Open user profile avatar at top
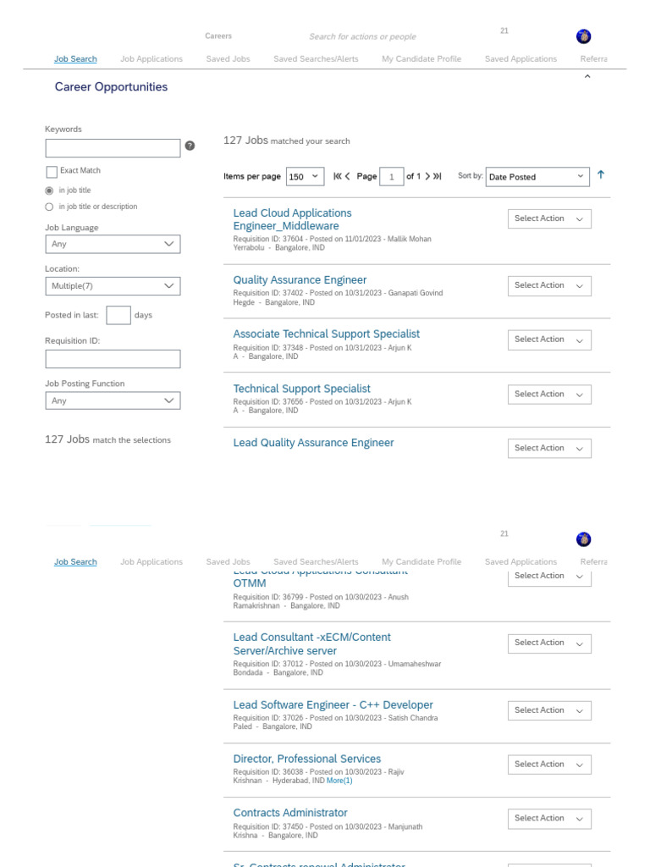This screenshot has height=867, width=650. [x=583, y=36]
